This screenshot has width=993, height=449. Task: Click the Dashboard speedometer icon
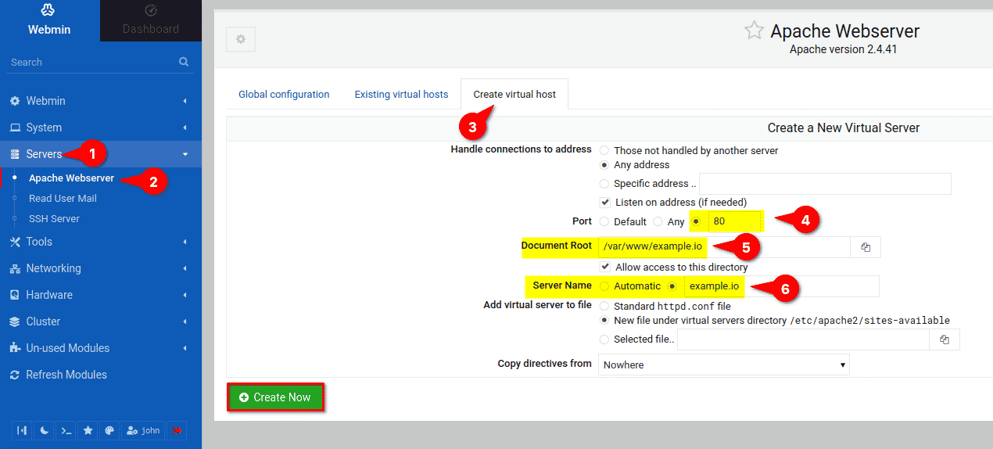click(x=151, y=10)
